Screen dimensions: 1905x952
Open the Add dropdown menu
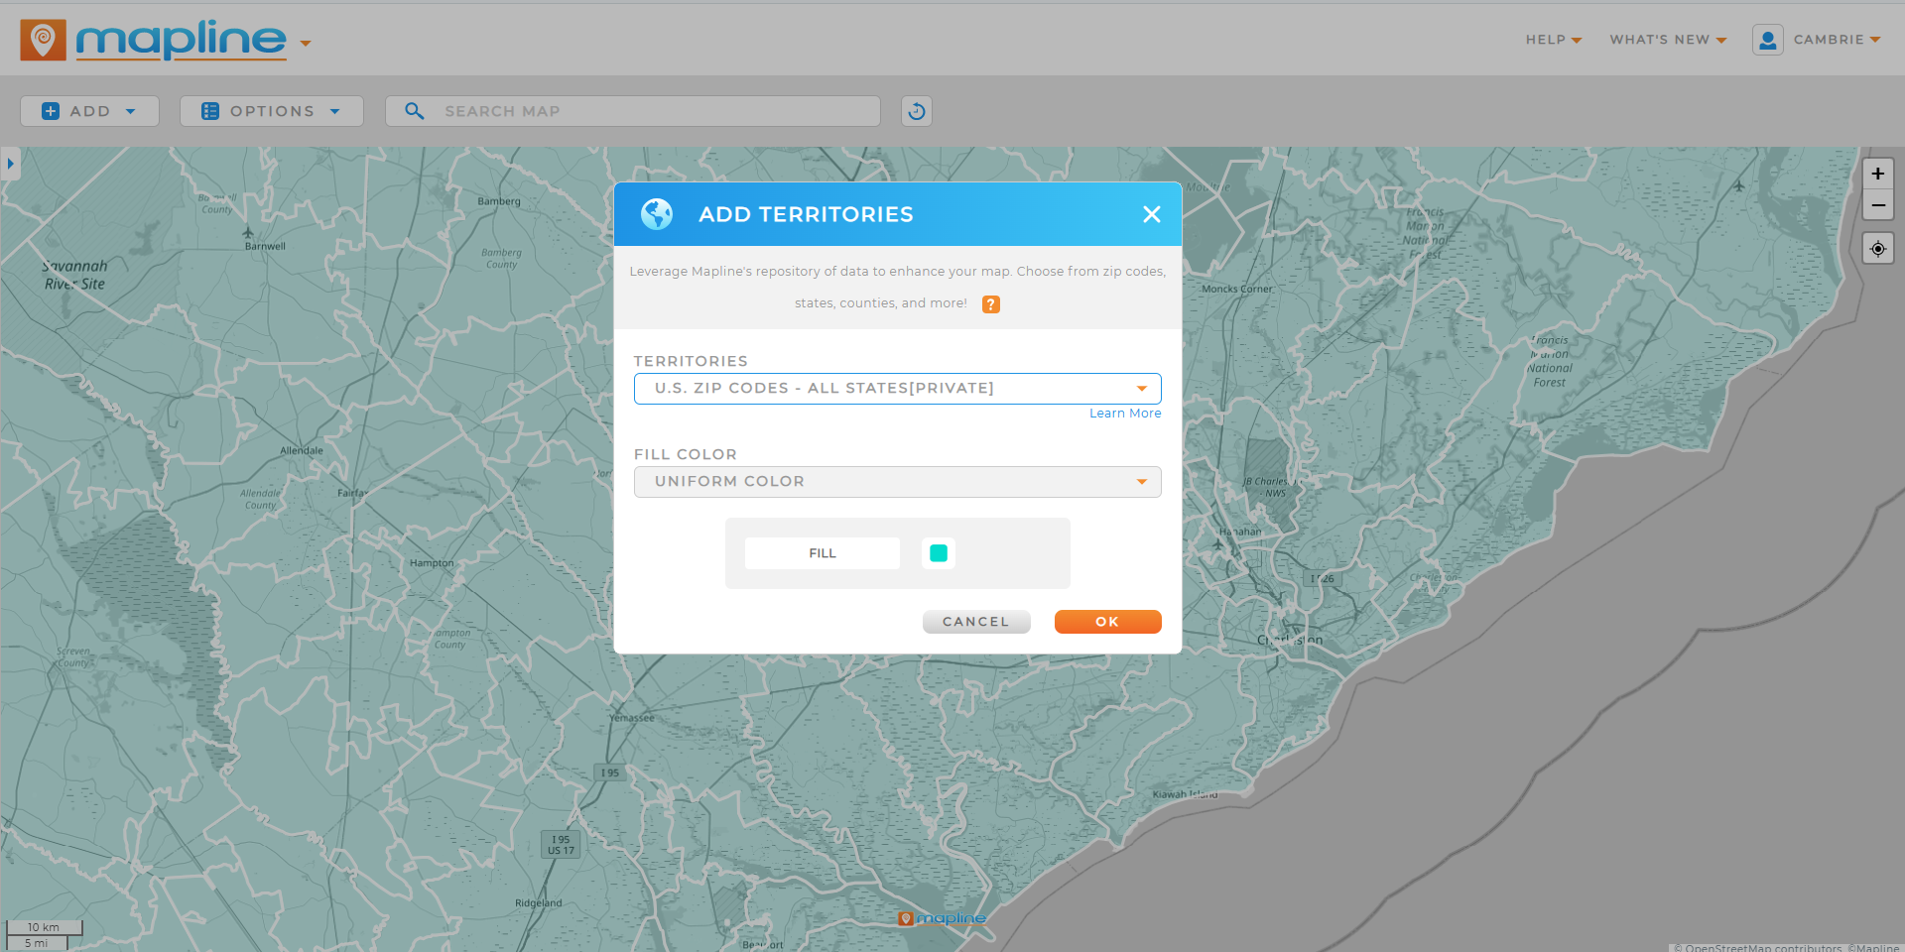tap(89, 111)
